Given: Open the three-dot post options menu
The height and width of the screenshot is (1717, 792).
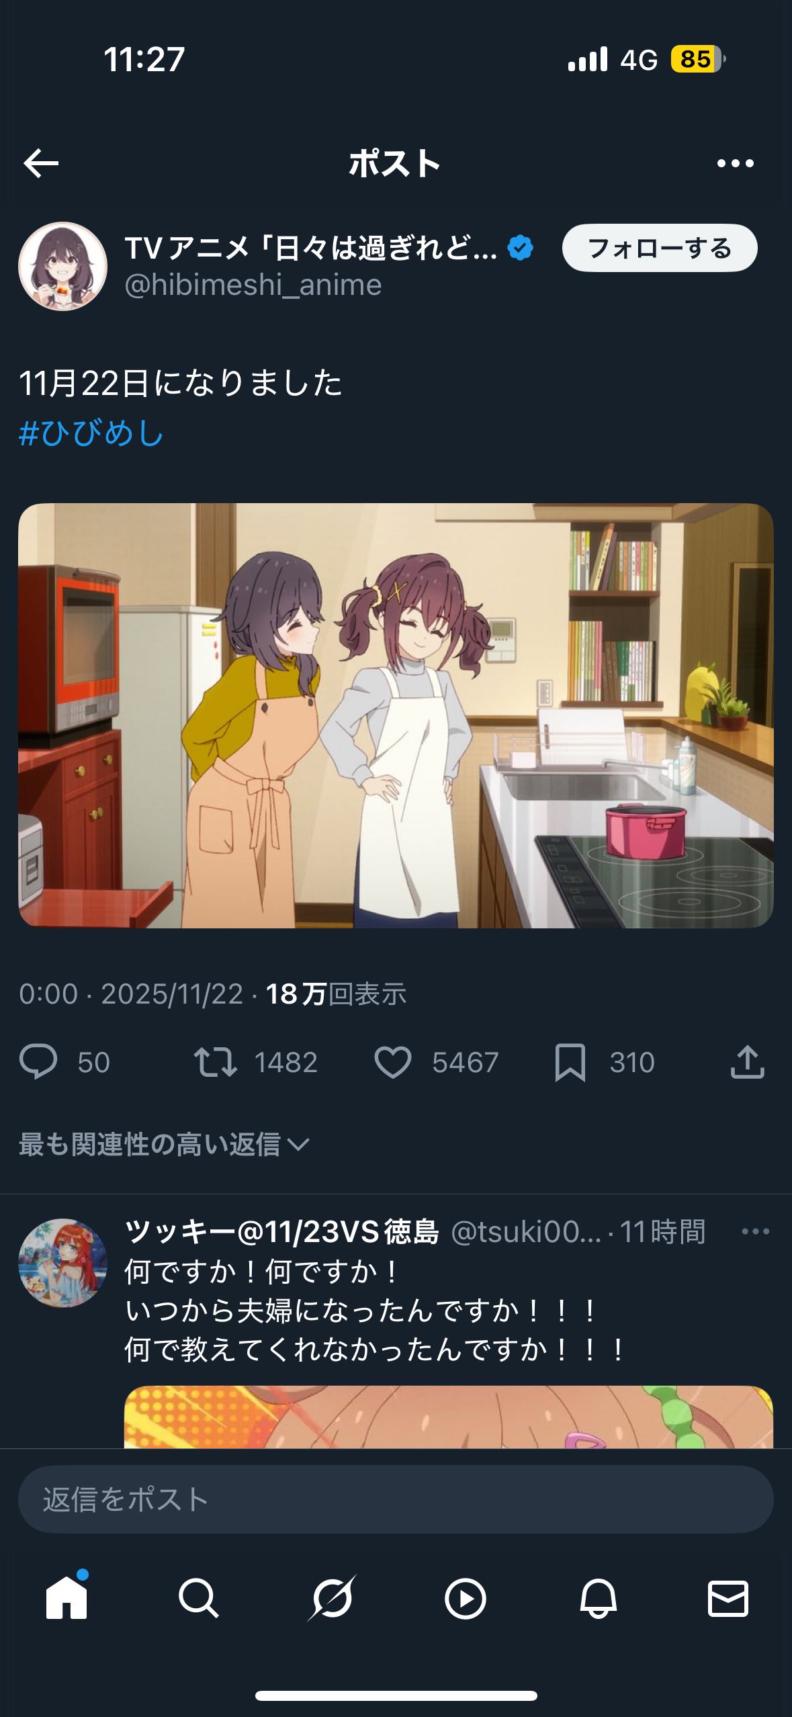Looking at the screenshot, I should [736, 163].
